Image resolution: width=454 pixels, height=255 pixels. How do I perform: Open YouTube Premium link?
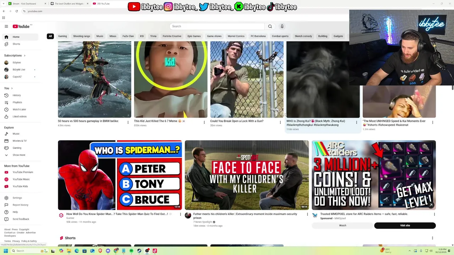(21, 172)
